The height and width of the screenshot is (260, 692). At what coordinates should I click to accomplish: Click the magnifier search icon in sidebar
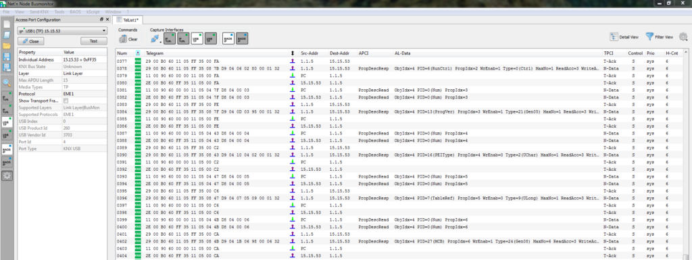[x=7, y=82]
